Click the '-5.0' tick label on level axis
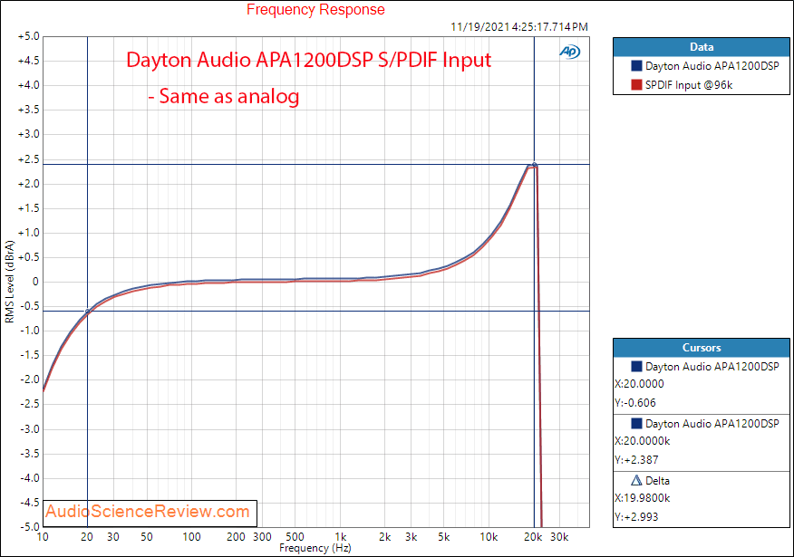This screenshot has height=557, width=794. point(29,526)
